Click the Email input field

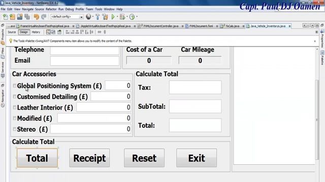(x=85, y=61)
